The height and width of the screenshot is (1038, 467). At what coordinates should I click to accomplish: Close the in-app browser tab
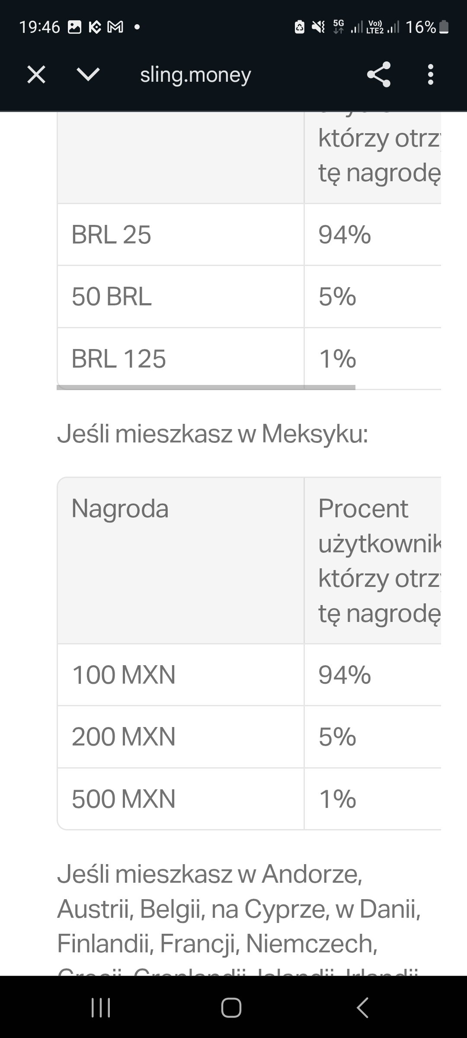coord(36,75)
